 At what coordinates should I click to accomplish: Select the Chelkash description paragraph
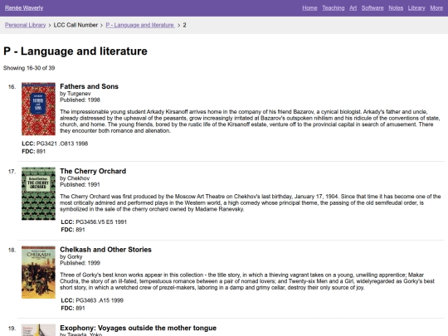[x=247, y=281]
